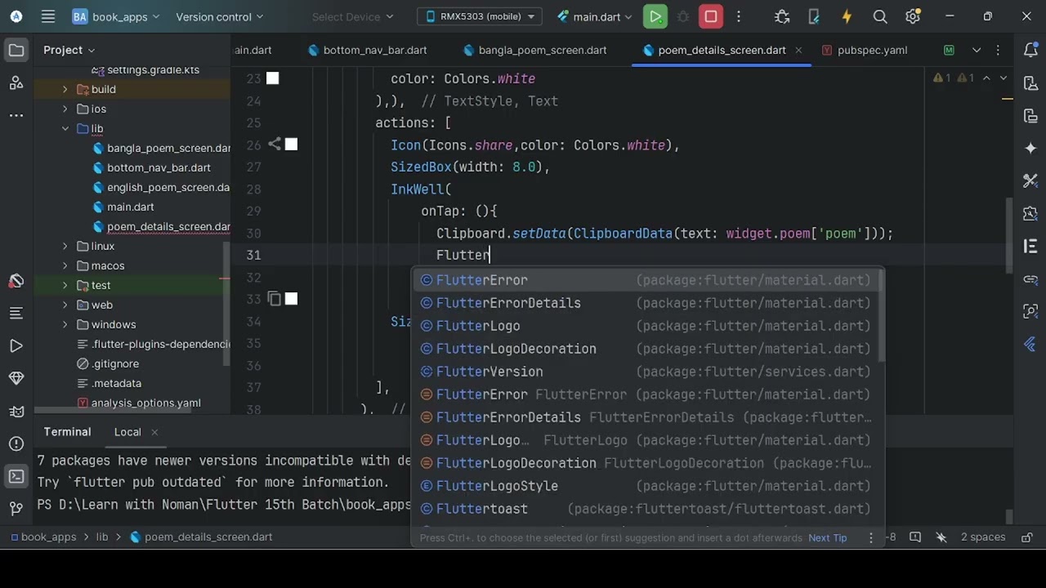Switch to bottom_nav_bar.dart tab
Image resolution: width=1046 pixels, height=588 pixels.
pos(367,50)
